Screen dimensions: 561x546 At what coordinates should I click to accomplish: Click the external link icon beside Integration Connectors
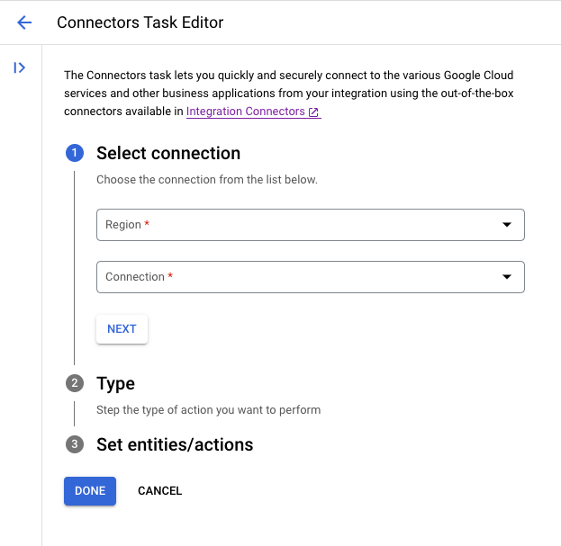[313, 112]
